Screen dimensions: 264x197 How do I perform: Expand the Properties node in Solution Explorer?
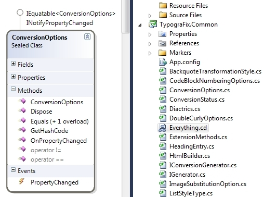150,35
